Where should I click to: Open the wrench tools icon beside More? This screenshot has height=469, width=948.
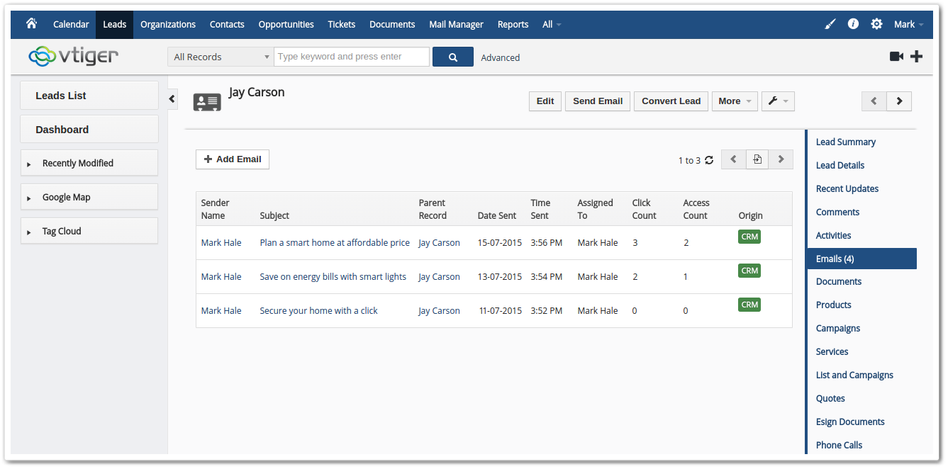[x=777, y=101]
